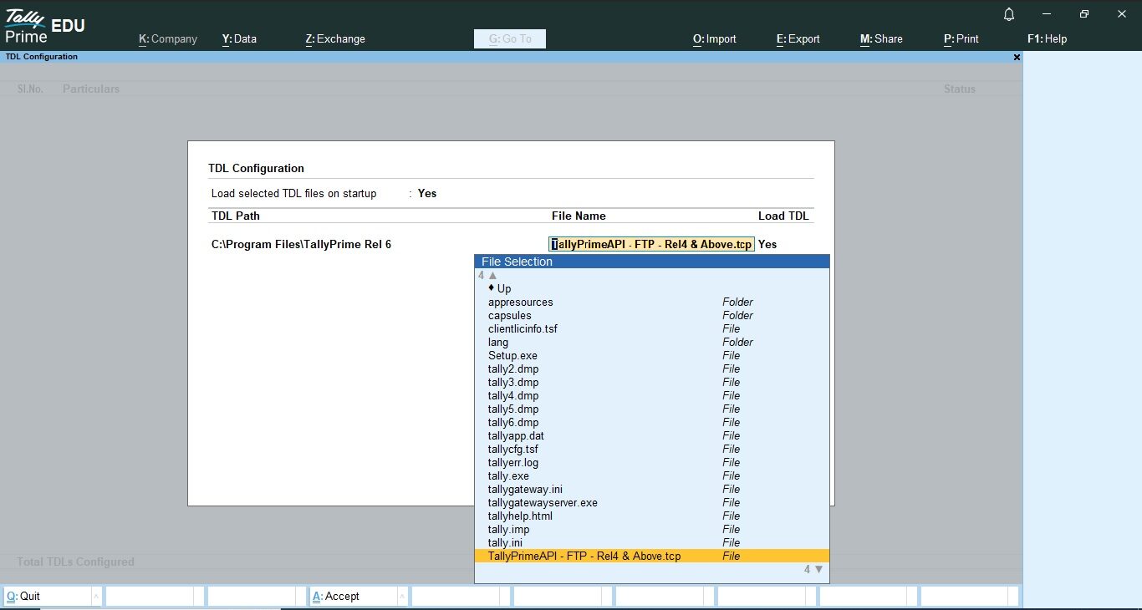Close the TDL Configuration panel

(1017, 57)
